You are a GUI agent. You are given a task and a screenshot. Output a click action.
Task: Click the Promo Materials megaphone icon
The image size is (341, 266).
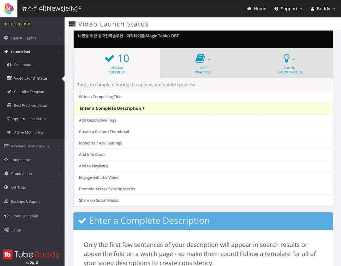(6, 216)
